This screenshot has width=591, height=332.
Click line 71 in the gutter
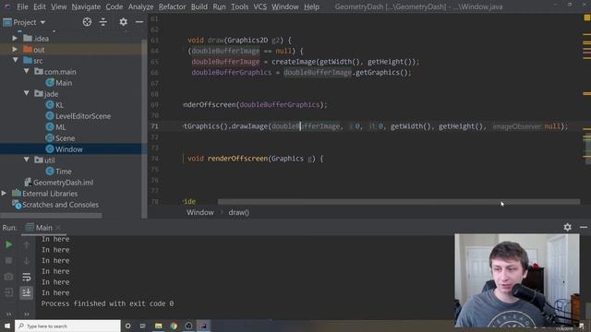click(155, 126)
